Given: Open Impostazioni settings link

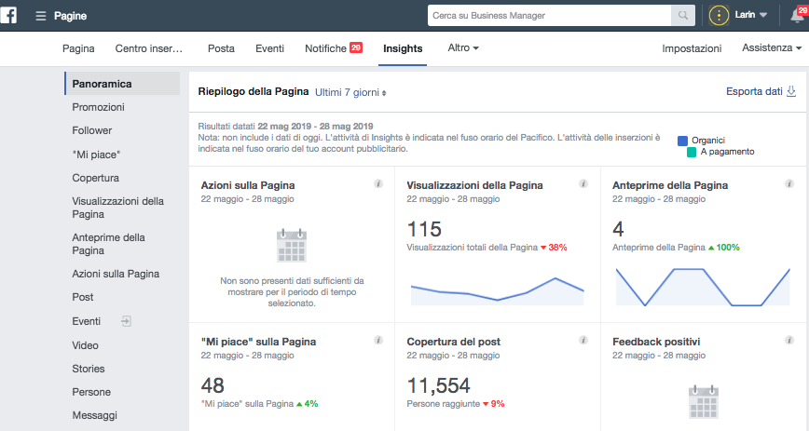Looking at the screenshot, I should (x=692, y=48).
